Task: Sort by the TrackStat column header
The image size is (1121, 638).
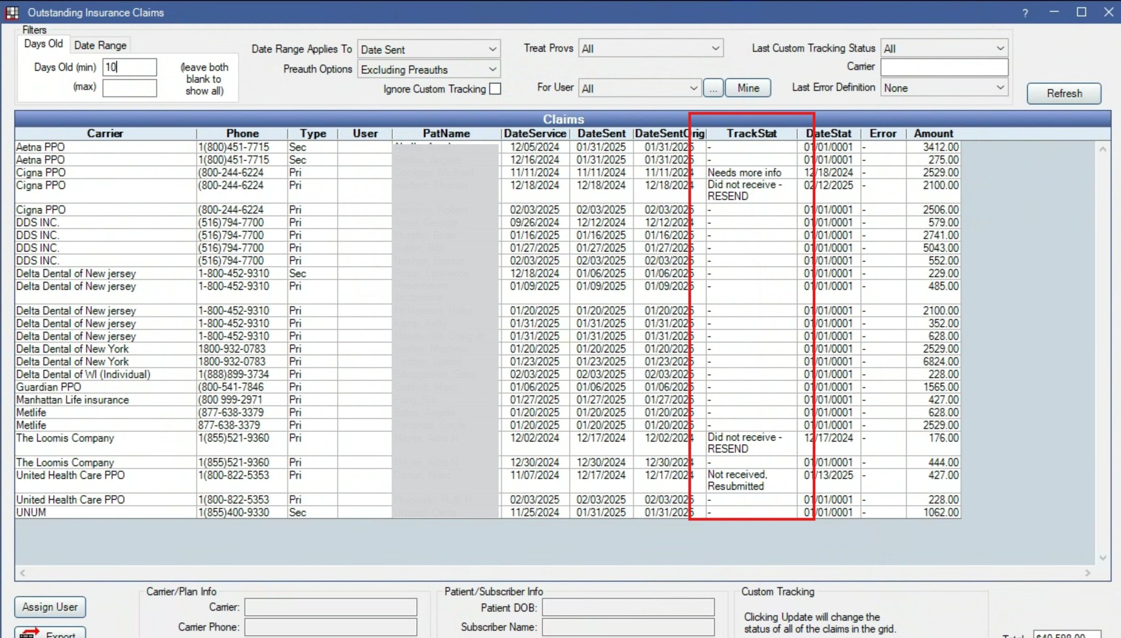Action: (752, 134)
